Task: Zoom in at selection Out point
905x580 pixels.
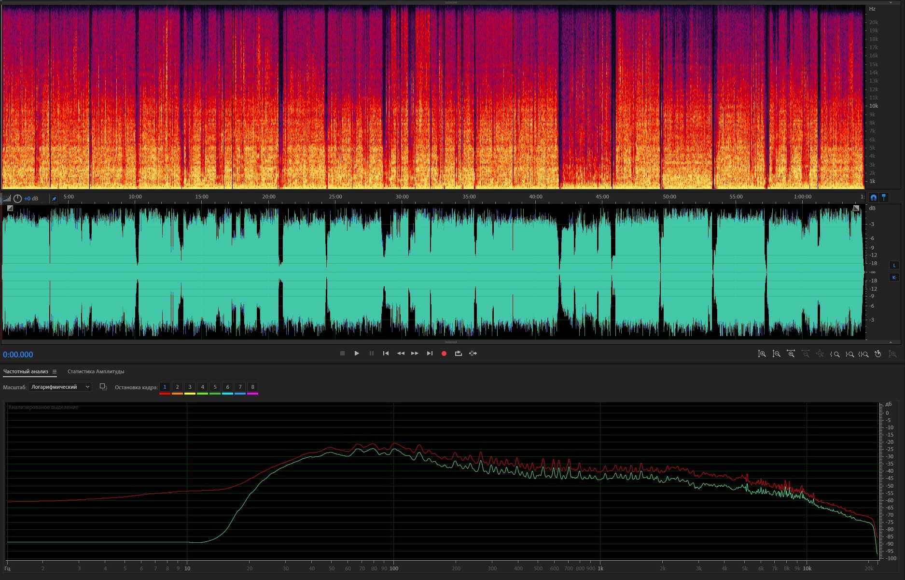Action: (849, 354)
